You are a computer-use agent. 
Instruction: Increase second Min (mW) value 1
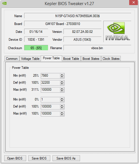[x=62, y=98]
